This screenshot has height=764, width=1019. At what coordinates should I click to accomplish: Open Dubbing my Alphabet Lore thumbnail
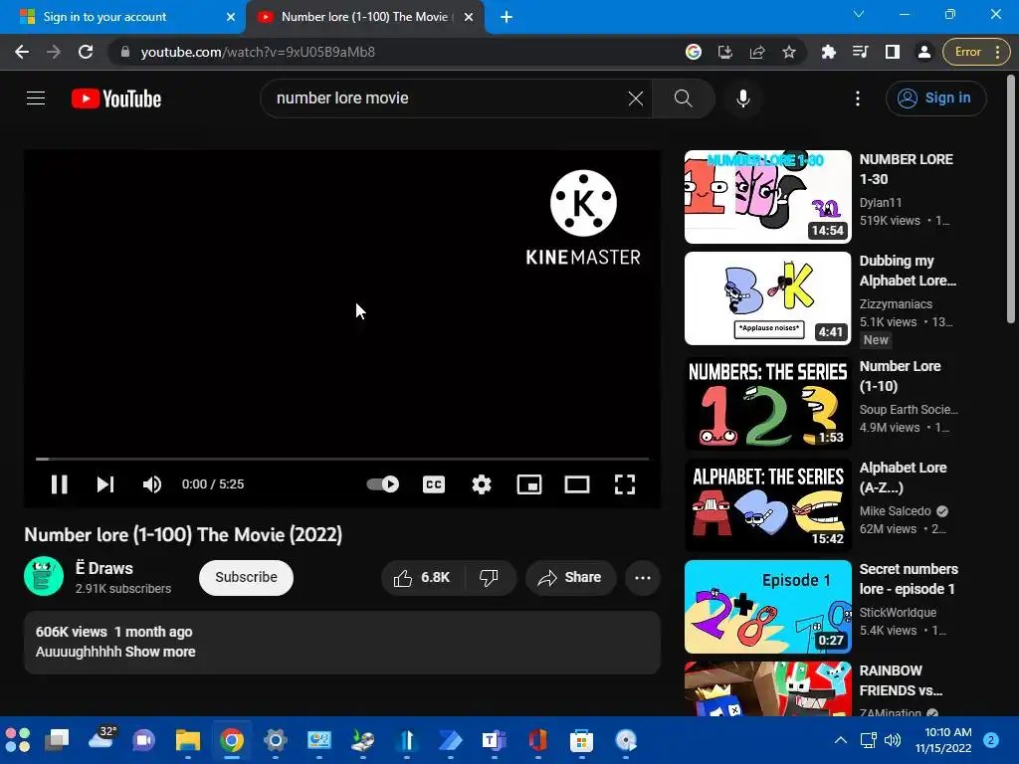pyautogui.click(x=767, y=298)
